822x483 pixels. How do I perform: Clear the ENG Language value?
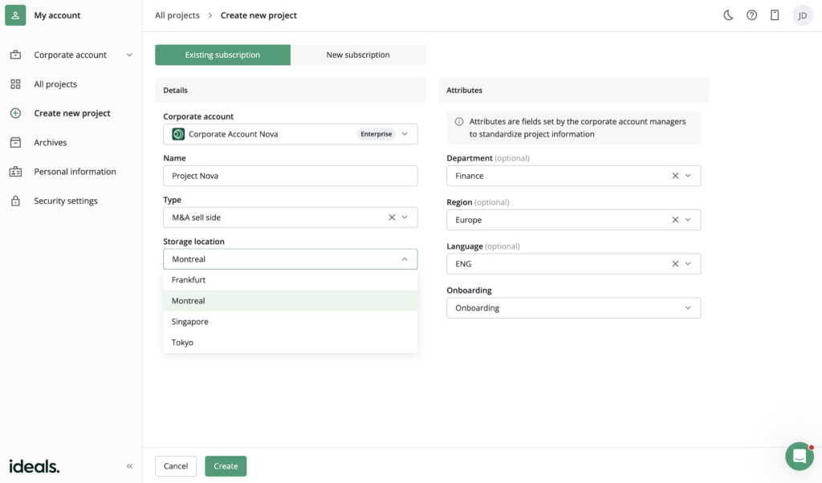[675, 264]
